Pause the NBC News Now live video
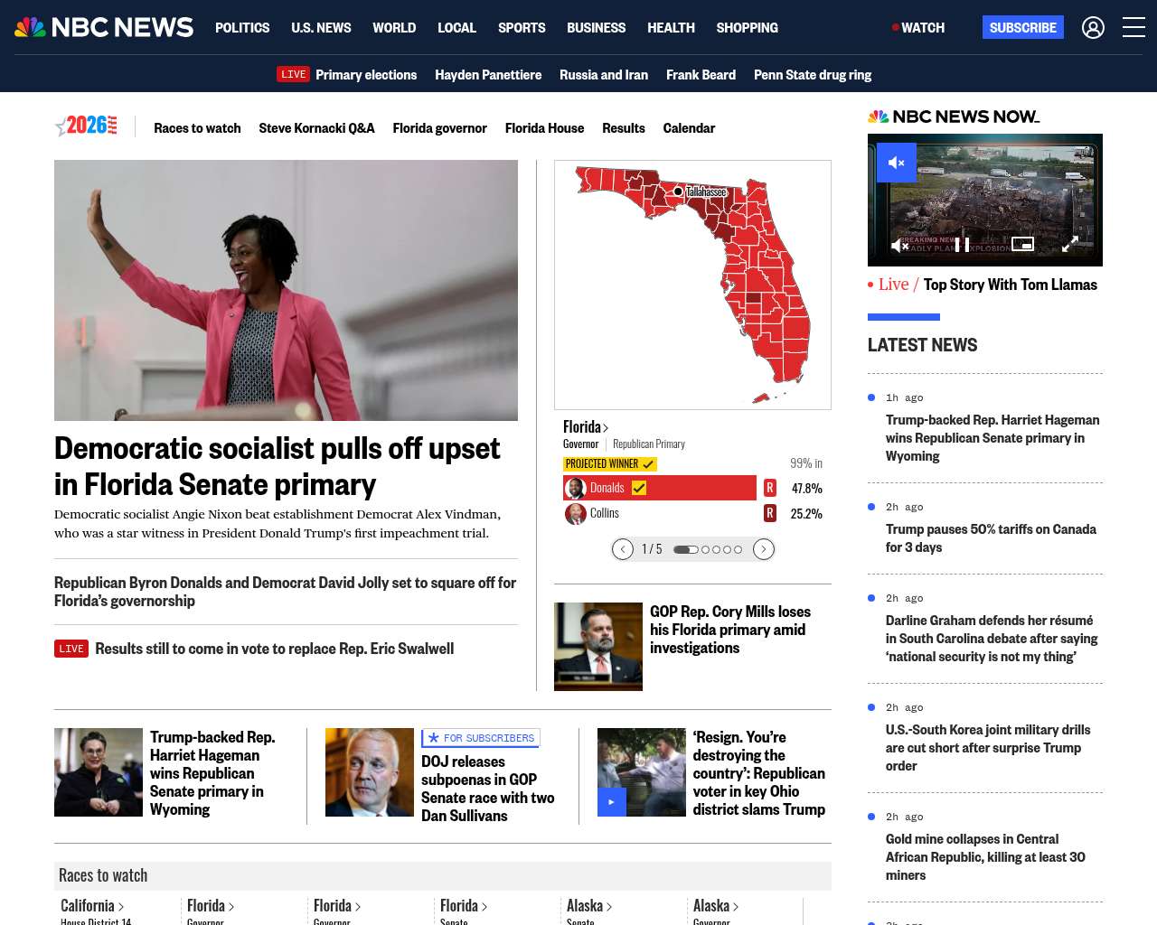The width and height of the screenshot is (1157, 925). [963, 244]
